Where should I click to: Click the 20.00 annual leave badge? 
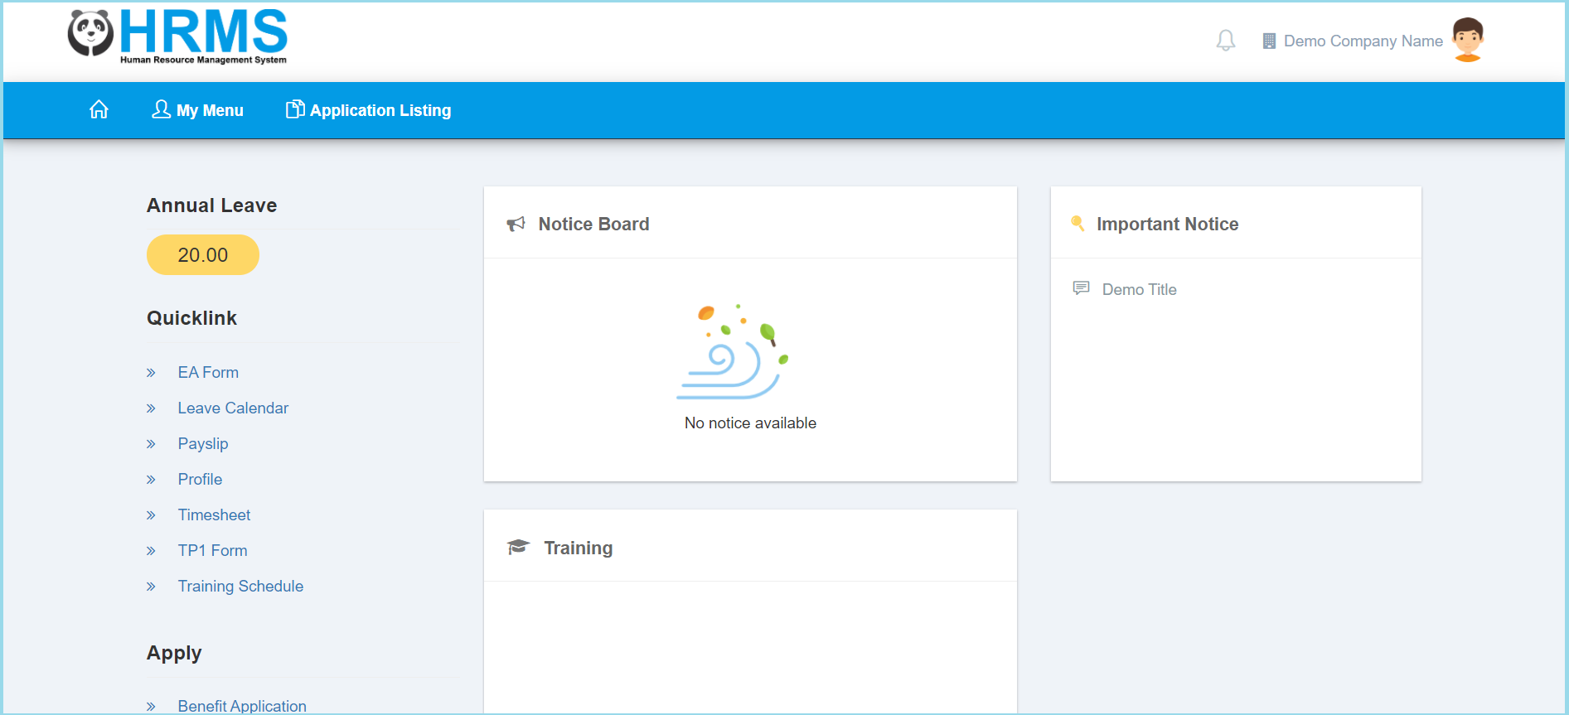(203, 255)
